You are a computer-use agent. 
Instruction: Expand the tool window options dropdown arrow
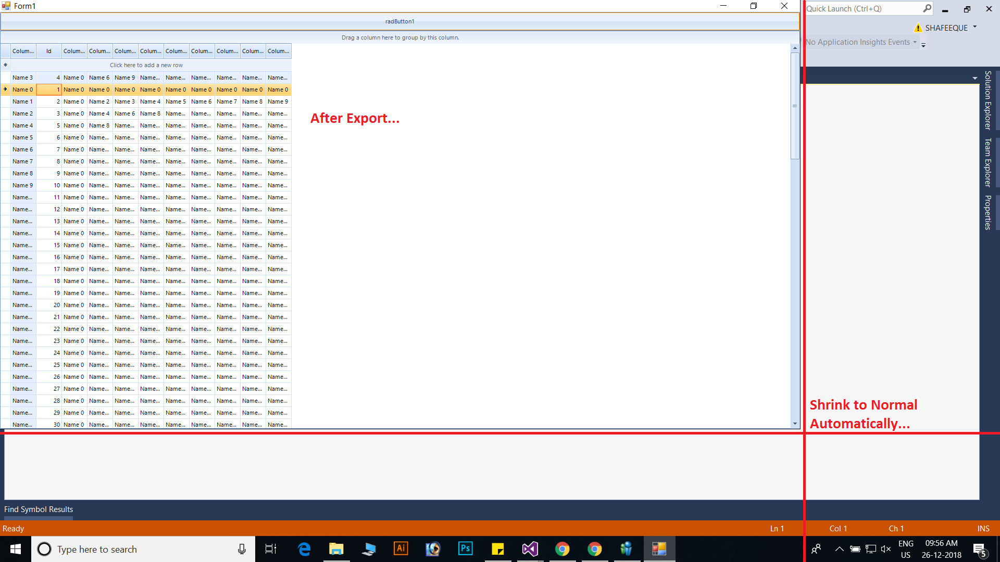(x=974, y=78)
